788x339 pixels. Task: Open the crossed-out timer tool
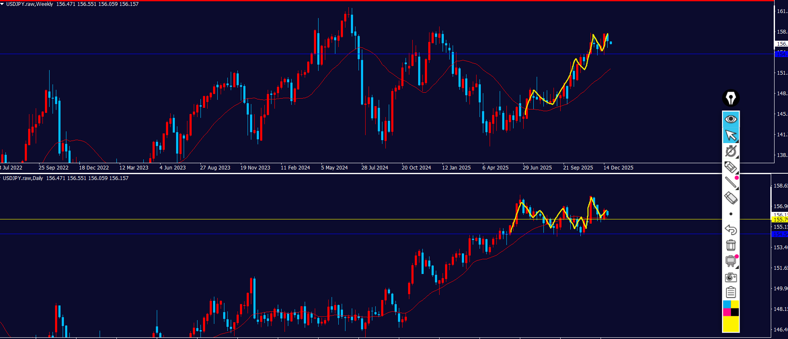[x=731, y=151]
